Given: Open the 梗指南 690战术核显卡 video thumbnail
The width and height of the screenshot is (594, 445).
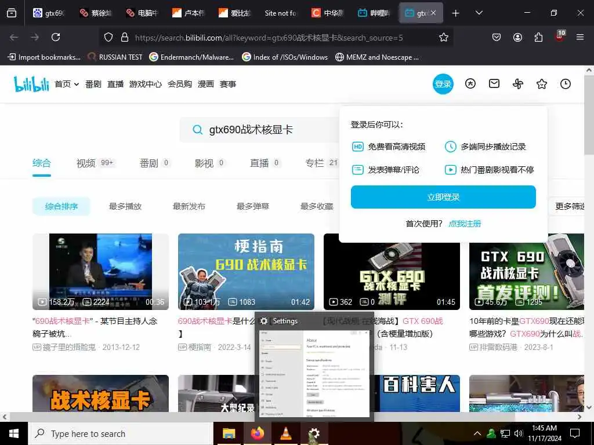Looking at the screenshot, I should (246, 272).
